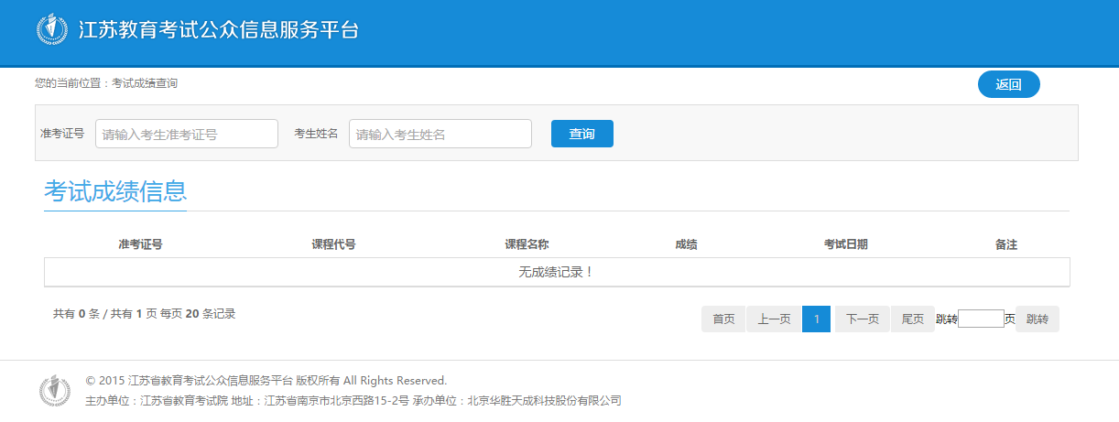This screenshot has width=1119, height=422.
Task: Go to 上一页 previous page
Action: (x=774, y=319)
